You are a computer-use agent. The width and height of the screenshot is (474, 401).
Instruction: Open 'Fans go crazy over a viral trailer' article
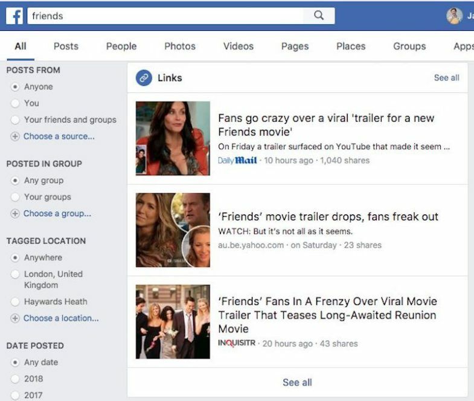(326, 125)
